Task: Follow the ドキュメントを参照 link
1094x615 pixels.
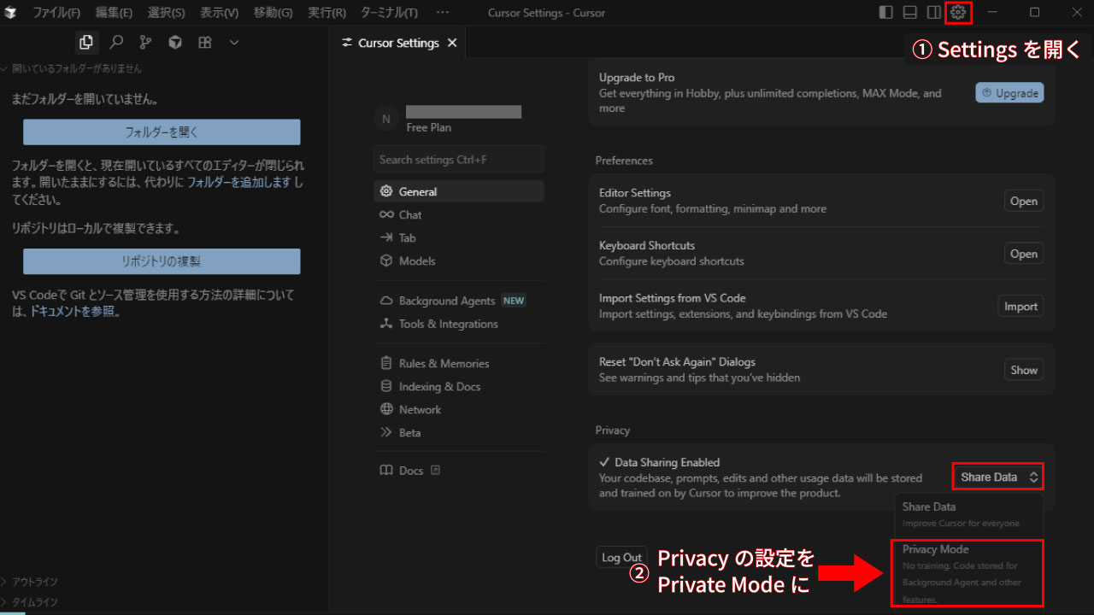Action: (72, 312)
